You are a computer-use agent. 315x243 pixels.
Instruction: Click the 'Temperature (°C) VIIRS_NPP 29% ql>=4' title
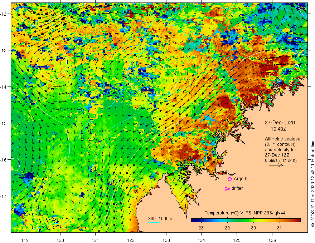coord(245,213)
